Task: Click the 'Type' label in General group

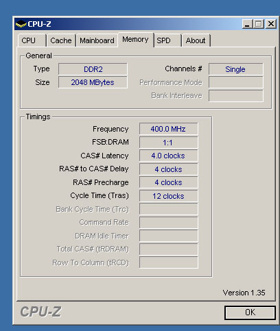Action: tap(41, 69)
